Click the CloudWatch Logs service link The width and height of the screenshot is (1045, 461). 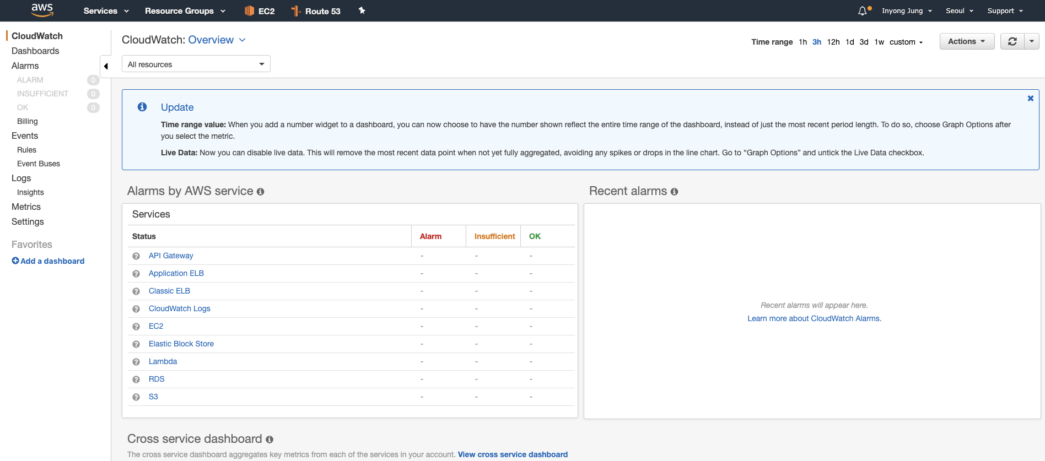click(x=180, y=308)
